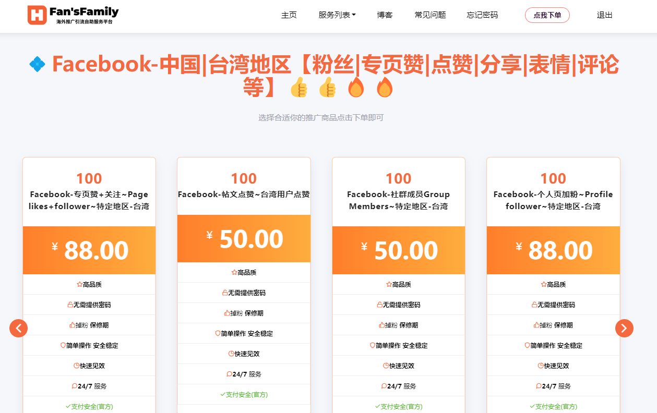Click the star icon in 帖文点赞 card
Image resolution: width=657 pixels, height=413 pixels.
click(x=234, y=273)
